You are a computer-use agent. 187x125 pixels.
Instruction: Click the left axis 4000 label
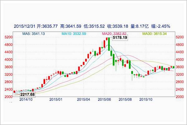click(x=8, y=60)
